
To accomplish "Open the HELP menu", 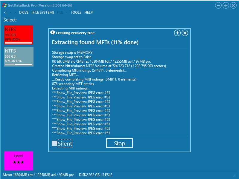I will click(89, 13).
